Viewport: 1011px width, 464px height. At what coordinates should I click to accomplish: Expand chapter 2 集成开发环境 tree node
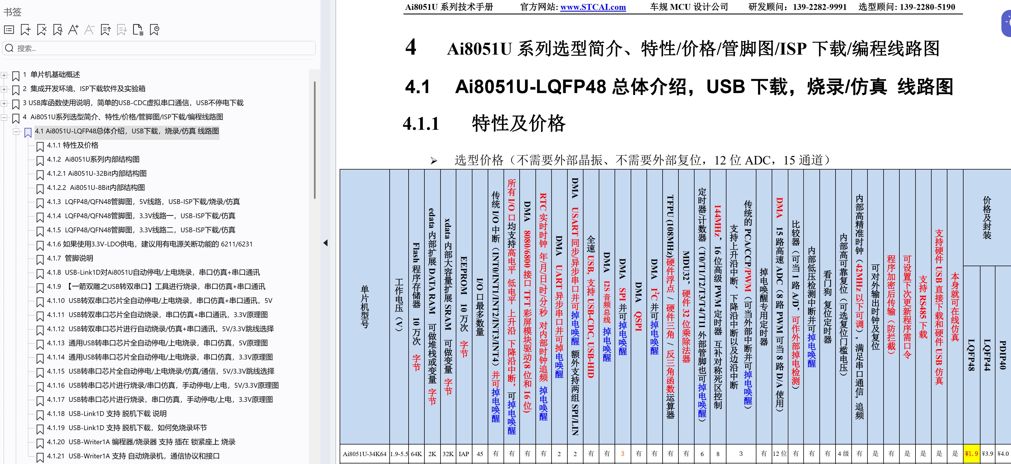(x=4, y=89)
